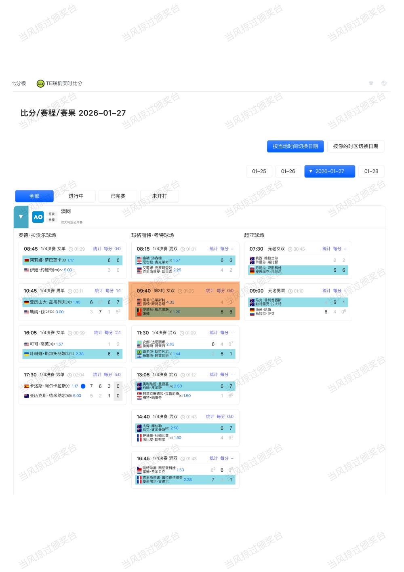Image resolution: width=404 pixels, height=572 pixels.
Task: Open the 2026-01-27 date dropdown
Action: tap(329, 171)
